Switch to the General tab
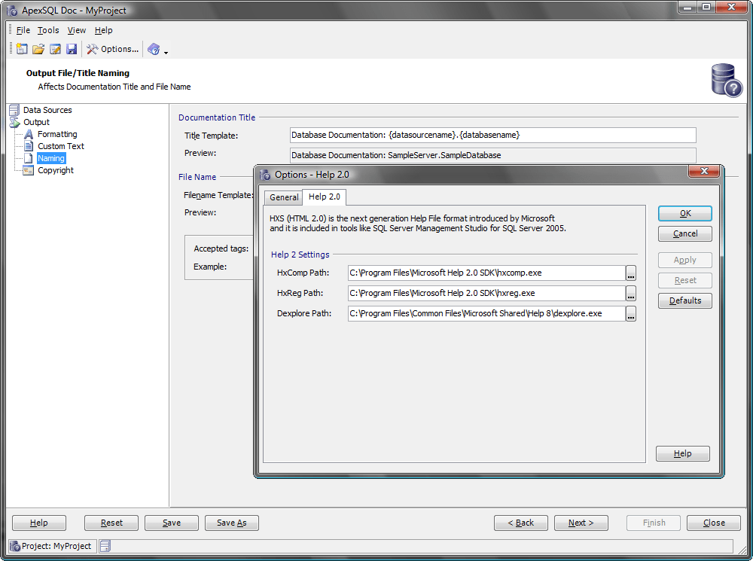 [283, 197]
